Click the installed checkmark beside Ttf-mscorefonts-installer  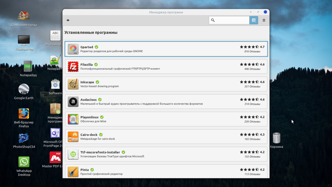tap(123, 152)
